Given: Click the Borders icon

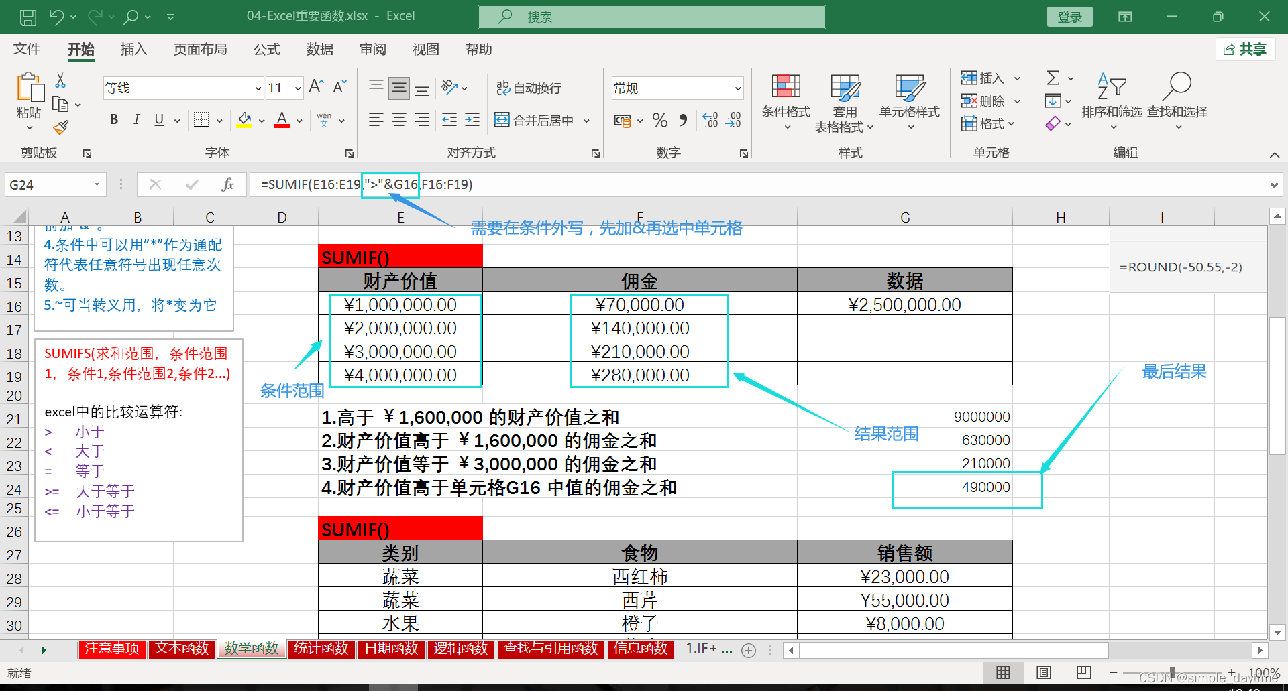Looking at the screenshot, I should (201, 120).
